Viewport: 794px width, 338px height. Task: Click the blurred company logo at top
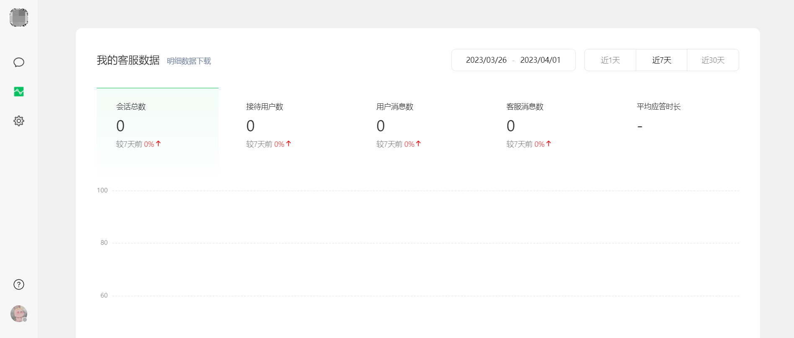[19, 18]
